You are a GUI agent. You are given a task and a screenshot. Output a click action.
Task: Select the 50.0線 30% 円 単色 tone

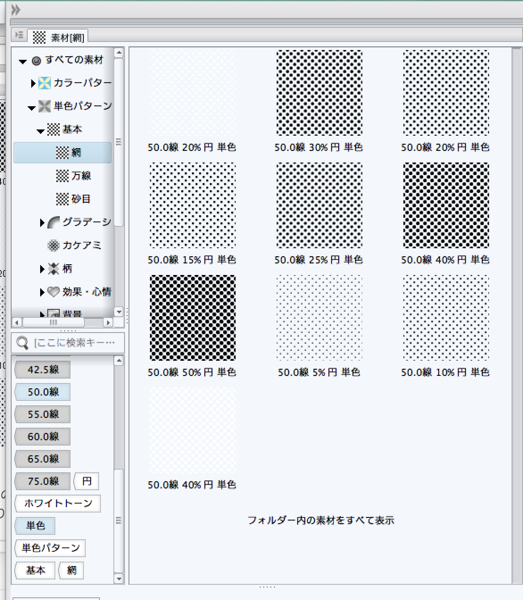(319, 93)
